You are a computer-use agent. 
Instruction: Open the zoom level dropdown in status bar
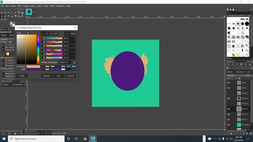tap(48, 133)
